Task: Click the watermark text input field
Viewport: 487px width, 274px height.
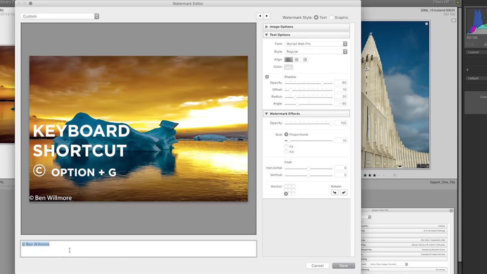Action: (x=138, y=248)
